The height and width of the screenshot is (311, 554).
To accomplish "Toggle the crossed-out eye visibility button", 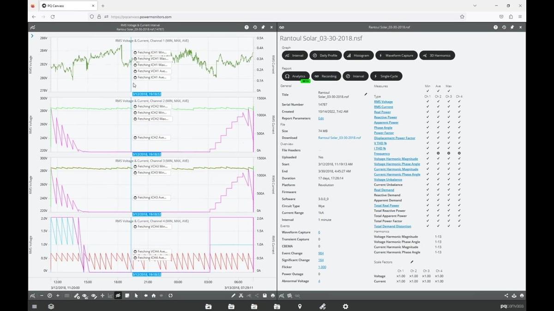I will pos(118,295).
